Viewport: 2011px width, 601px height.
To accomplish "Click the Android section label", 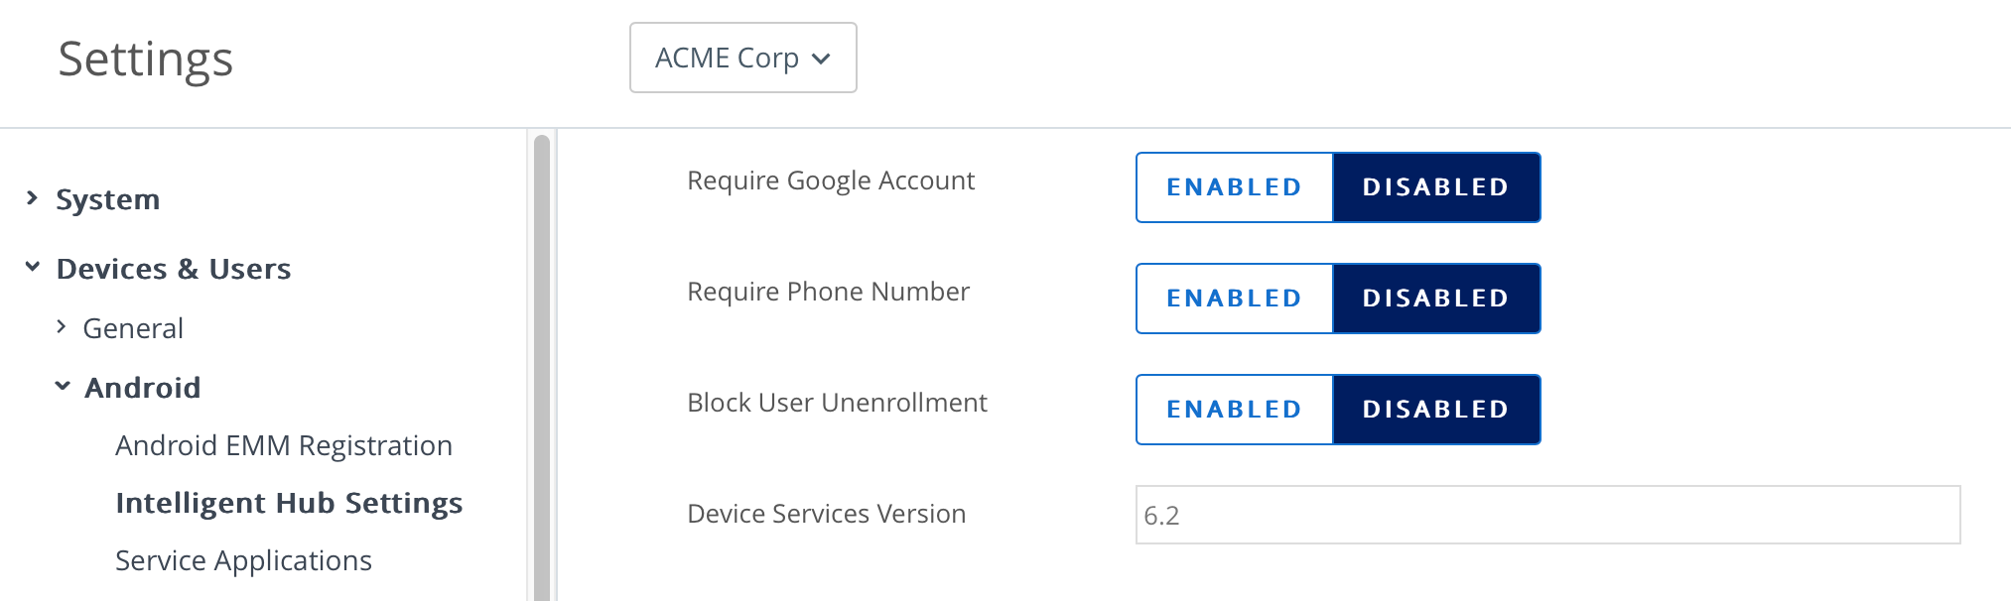I will (143, 388).
